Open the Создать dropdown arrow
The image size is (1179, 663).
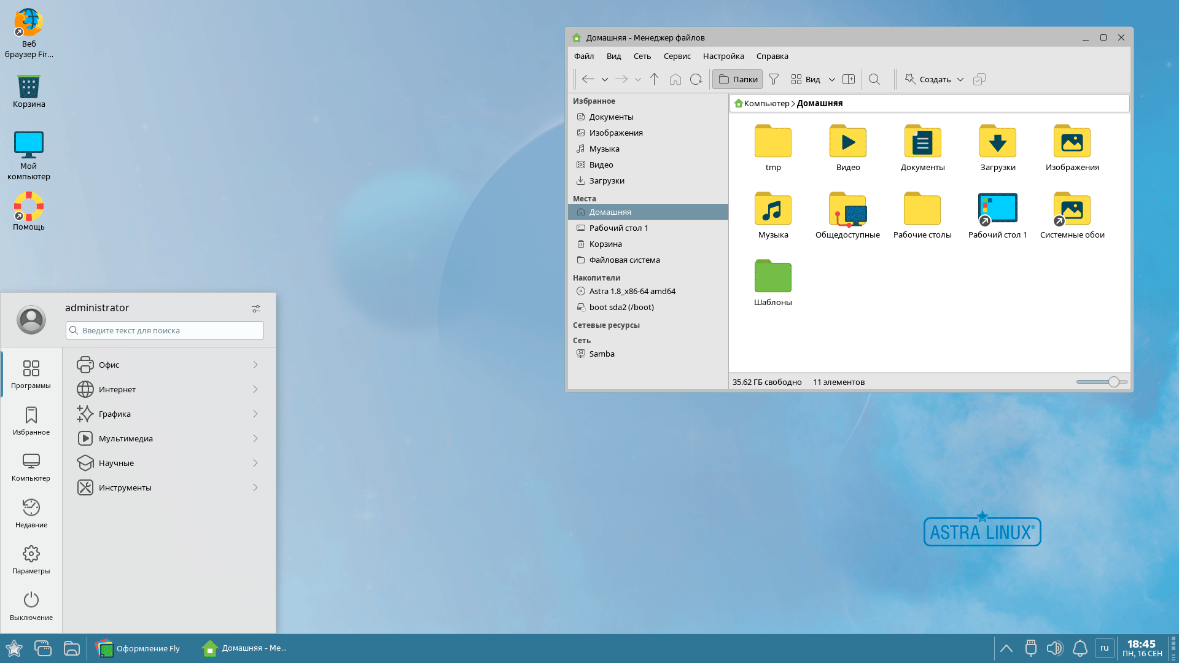[x=960, y=79]
